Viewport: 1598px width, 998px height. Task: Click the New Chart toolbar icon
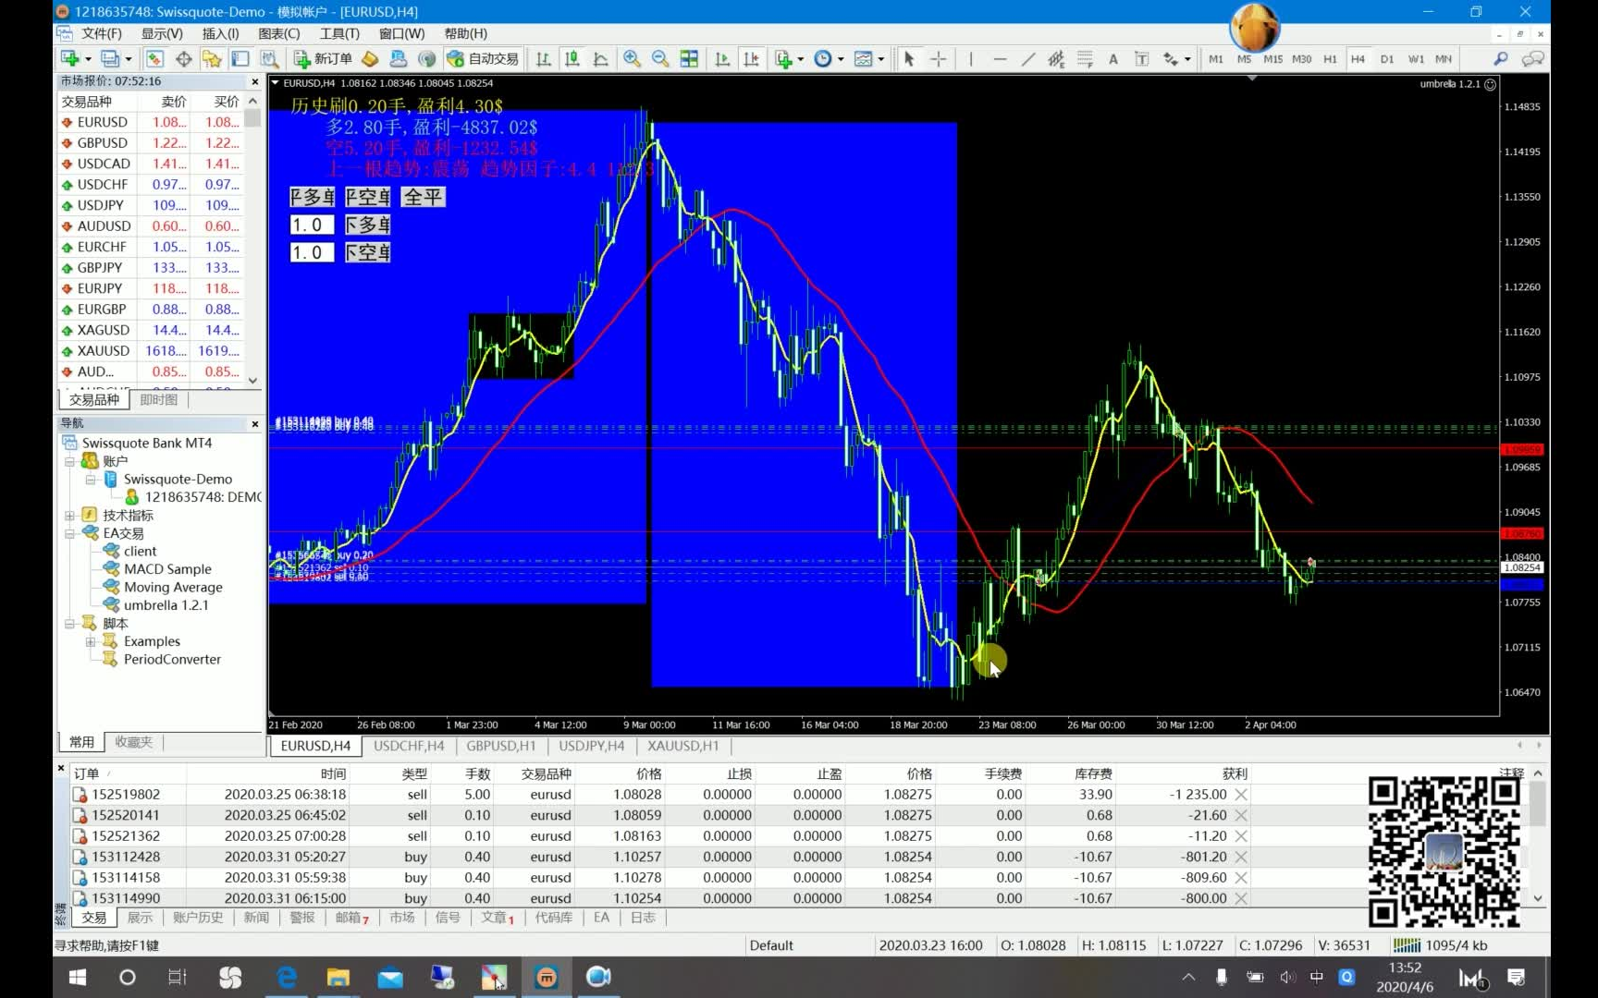[70, 58]
